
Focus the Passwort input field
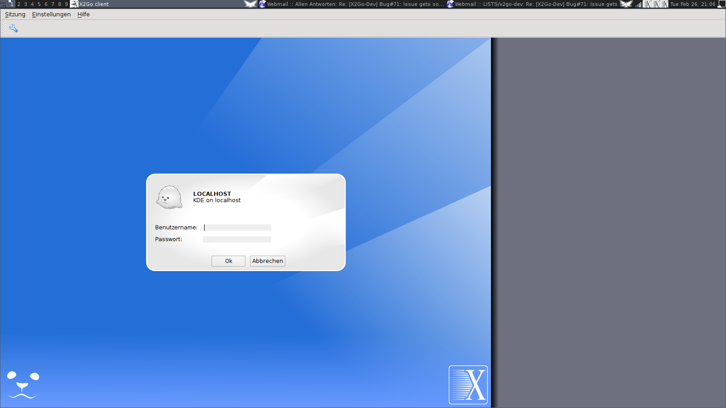point(237,239)
